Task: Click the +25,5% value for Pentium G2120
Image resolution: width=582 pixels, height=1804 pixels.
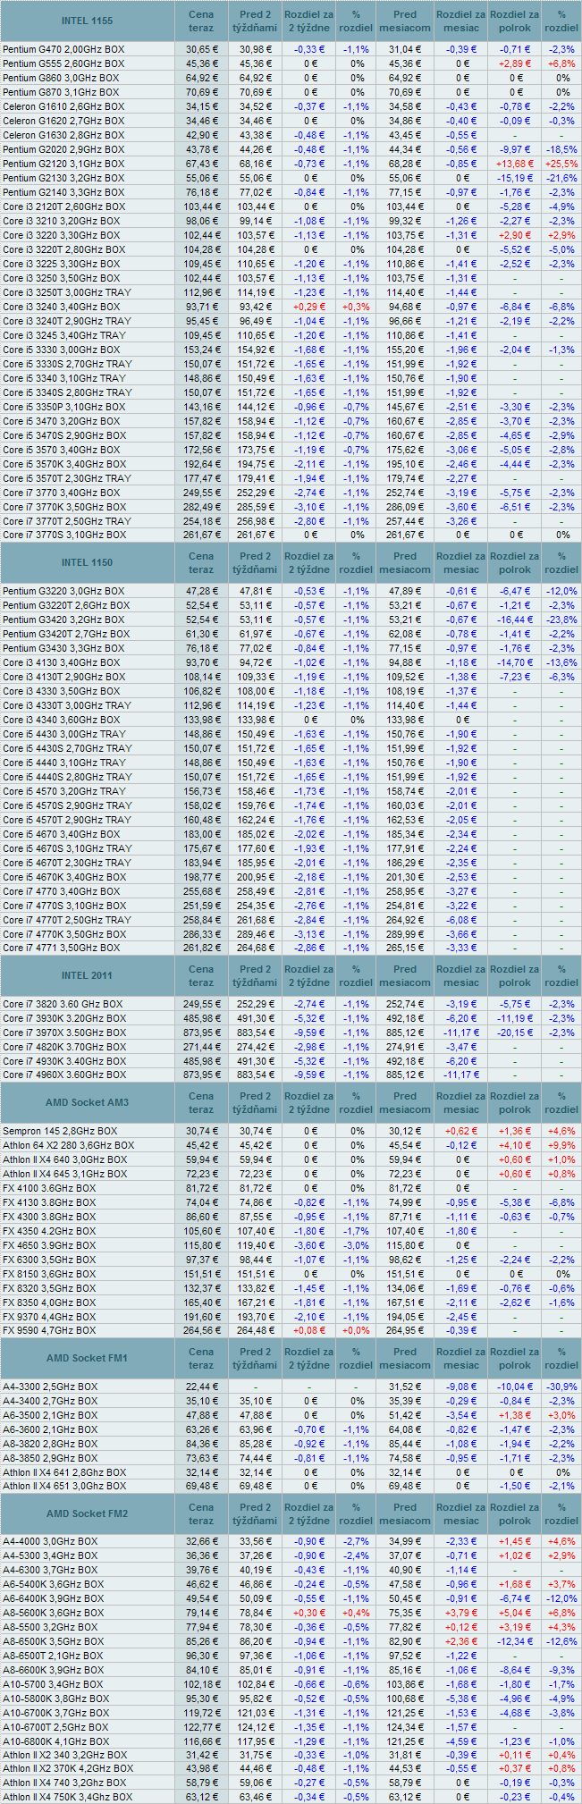Action: tap(561, 164)
